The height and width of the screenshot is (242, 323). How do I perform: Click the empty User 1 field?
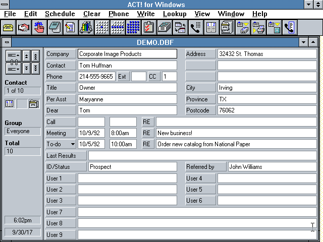coord(127,178)
